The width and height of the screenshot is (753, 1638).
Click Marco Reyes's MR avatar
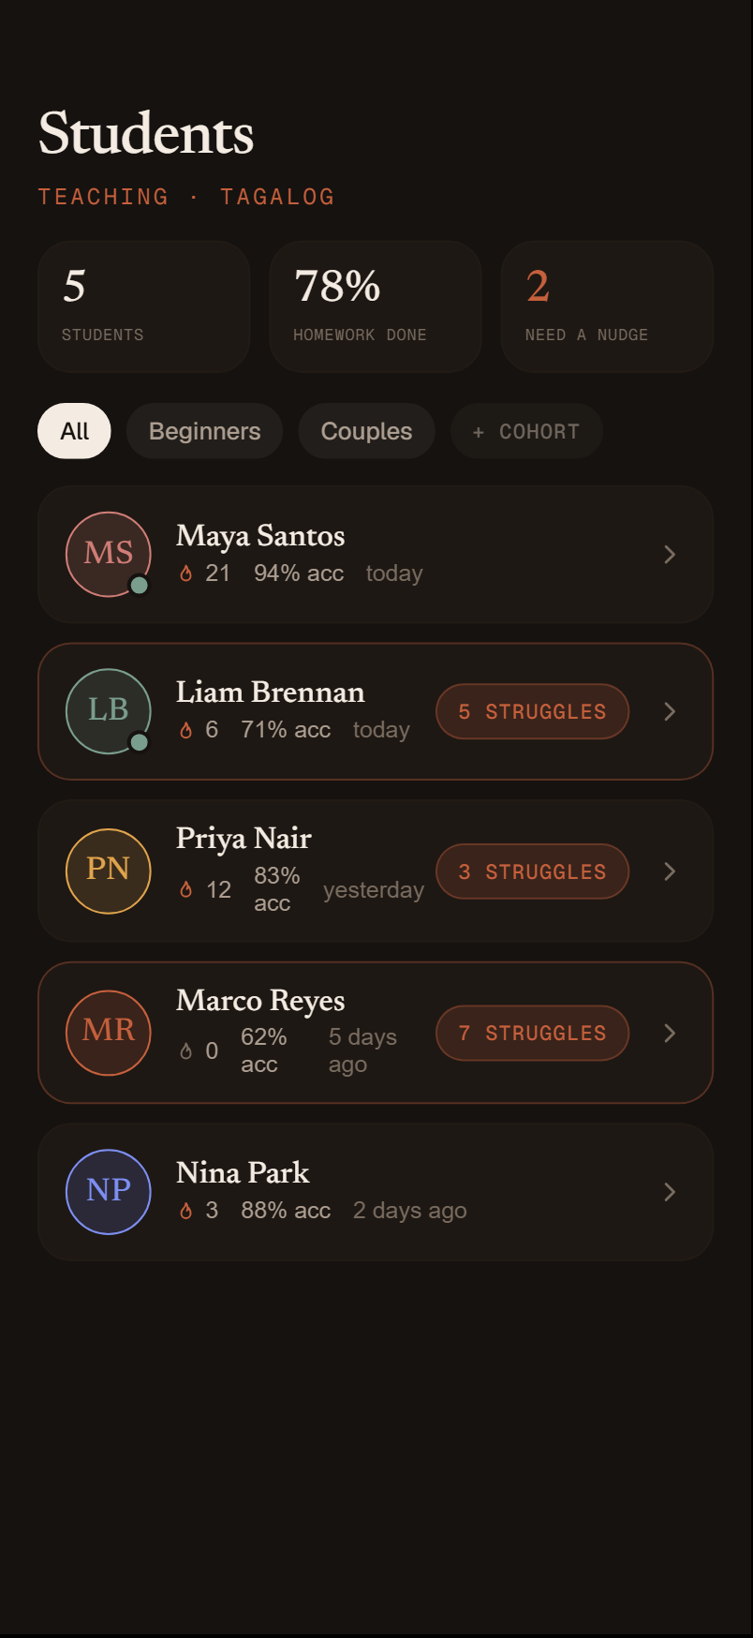pyautogui.click(x=109, y=1033)
